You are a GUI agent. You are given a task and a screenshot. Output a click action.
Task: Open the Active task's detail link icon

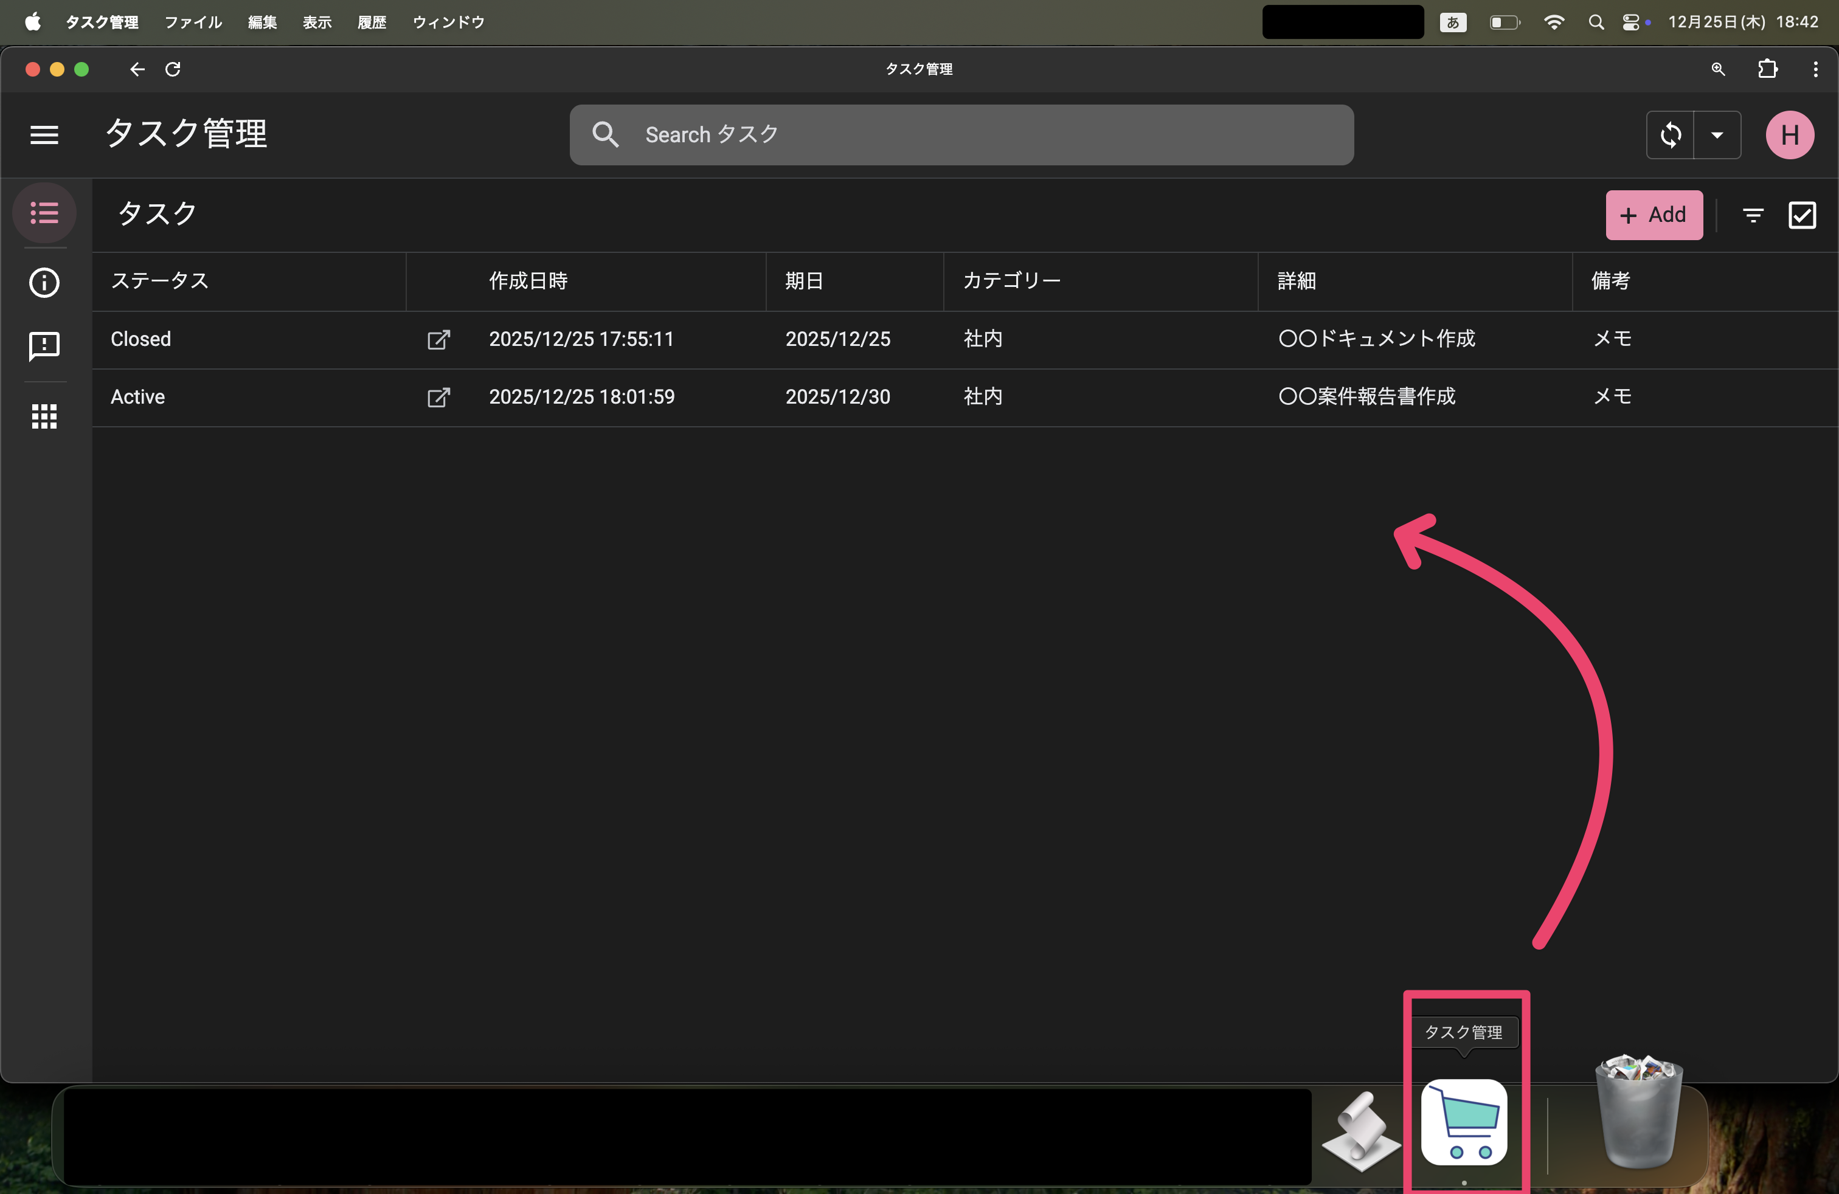[438, 398]
